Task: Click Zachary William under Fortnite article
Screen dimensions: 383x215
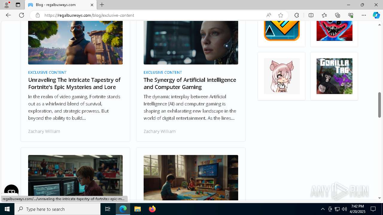Action: point(44,131)
